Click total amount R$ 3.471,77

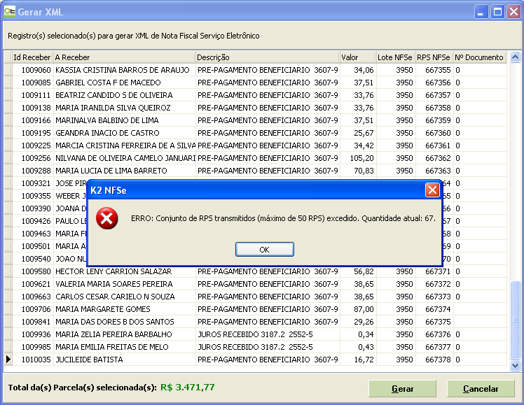[x=188, y=388]
